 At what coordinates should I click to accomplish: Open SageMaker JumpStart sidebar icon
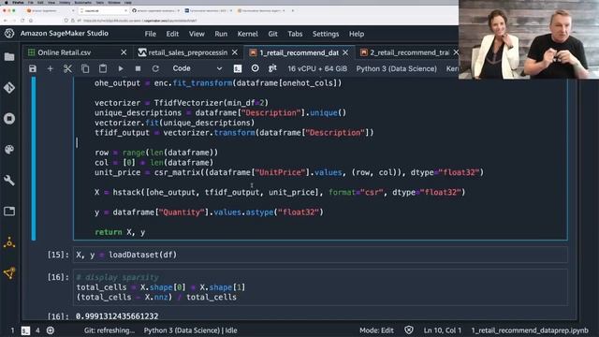(x=9, y=272)
